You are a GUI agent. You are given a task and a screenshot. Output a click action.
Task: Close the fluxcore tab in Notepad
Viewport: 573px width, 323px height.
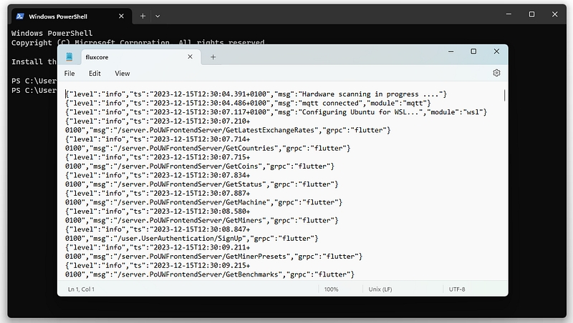point(191,57)
